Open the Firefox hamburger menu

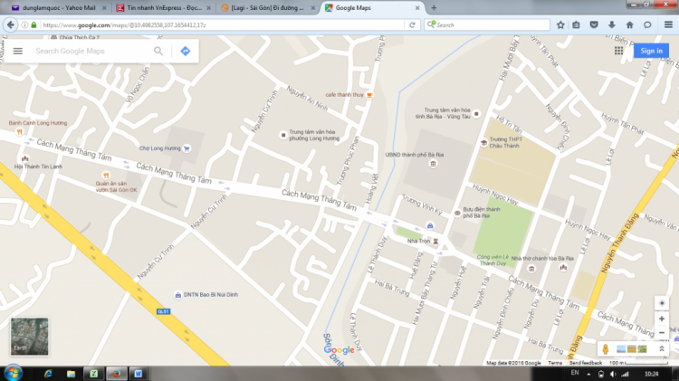pos(668,25)
